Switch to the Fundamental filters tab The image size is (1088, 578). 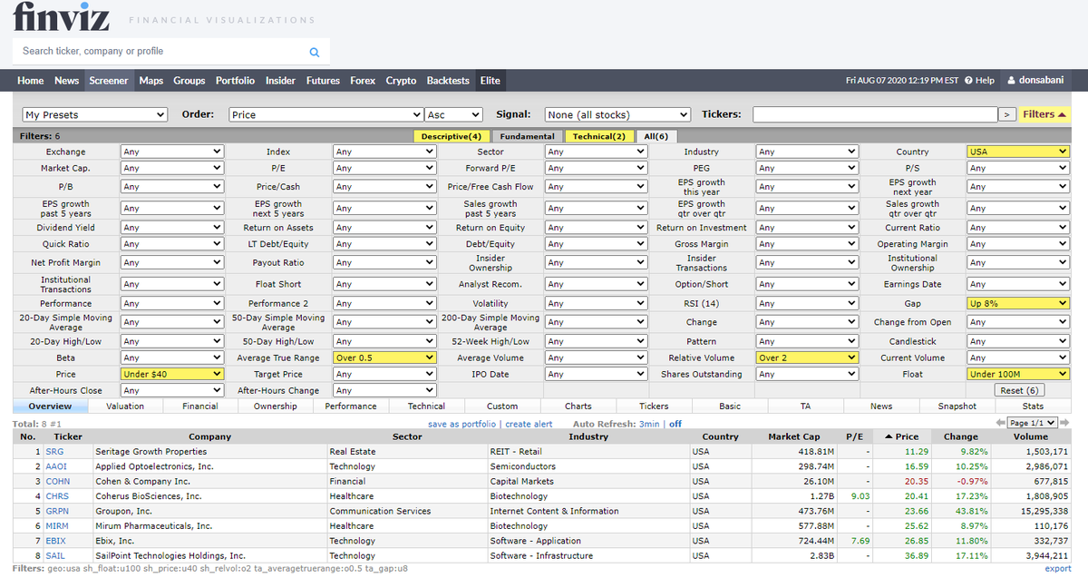(x=526, y=136)
